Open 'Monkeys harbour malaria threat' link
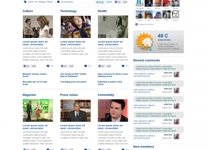 point(35,75)
